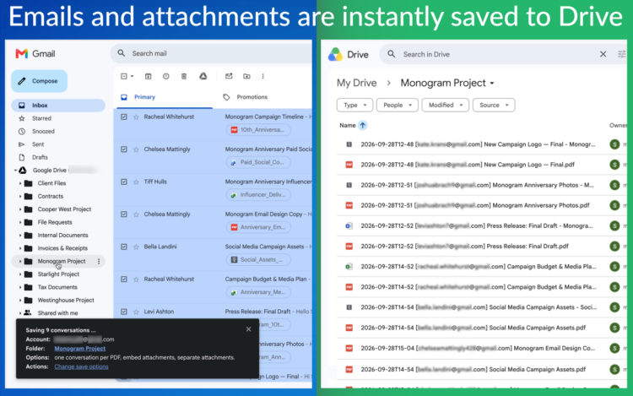Open the 10th_Anniversa... PDF attachment chip
The height and width of the screenshot is (396, 633).
pos(258,130)
